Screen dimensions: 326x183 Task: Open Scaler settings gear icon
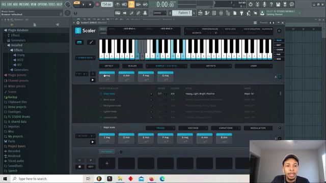[x=279, y=30]
